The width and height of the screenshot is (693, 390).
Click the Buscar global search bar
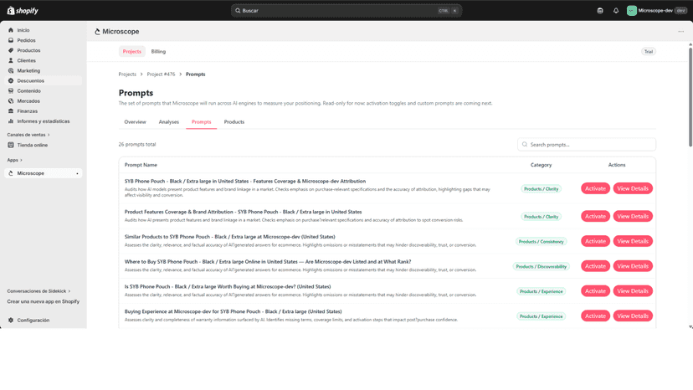point(346,11)
